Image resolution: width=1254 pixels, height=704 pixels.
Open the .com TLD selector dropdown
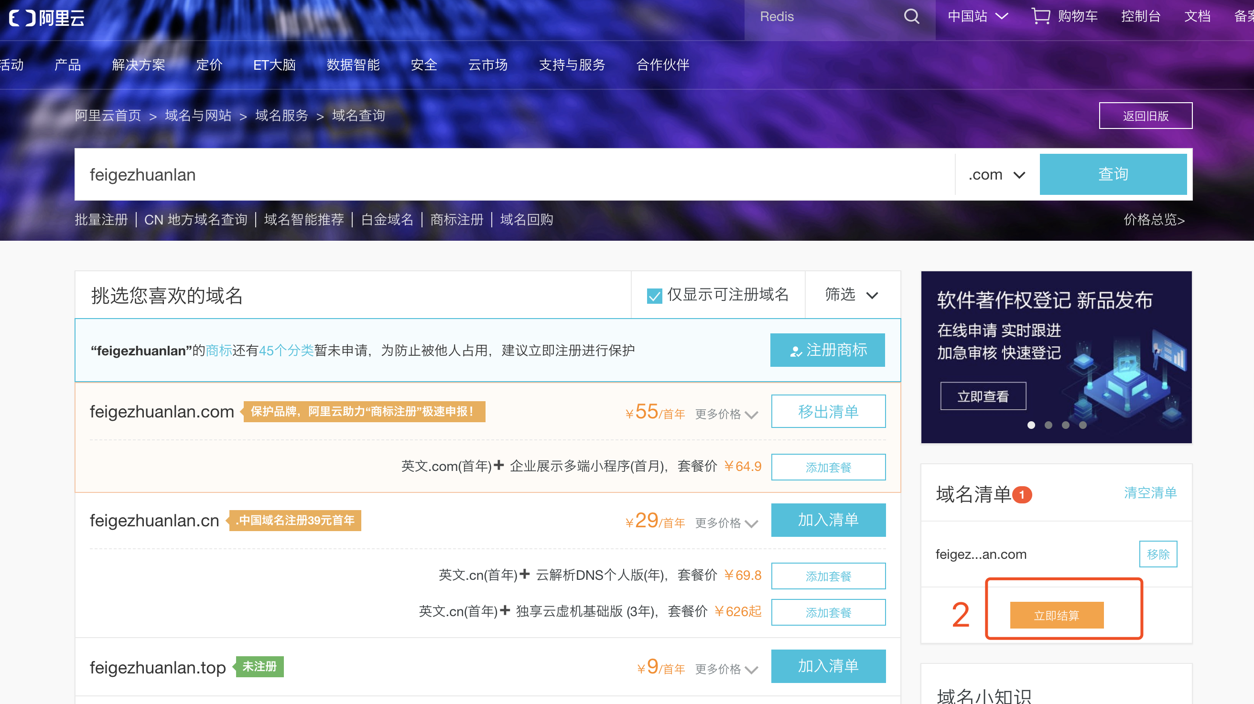pyautogui.click(x=996, y=174)
